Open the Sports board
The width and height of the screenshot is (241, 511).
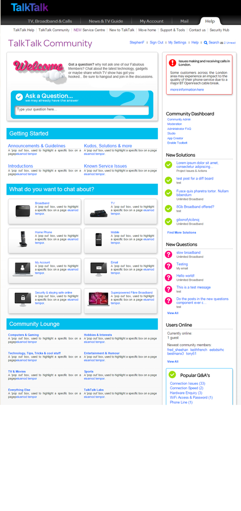tap(88, 371)
